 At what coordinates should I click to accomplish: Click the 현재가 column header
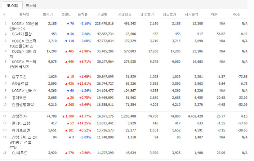click(48, 14)
